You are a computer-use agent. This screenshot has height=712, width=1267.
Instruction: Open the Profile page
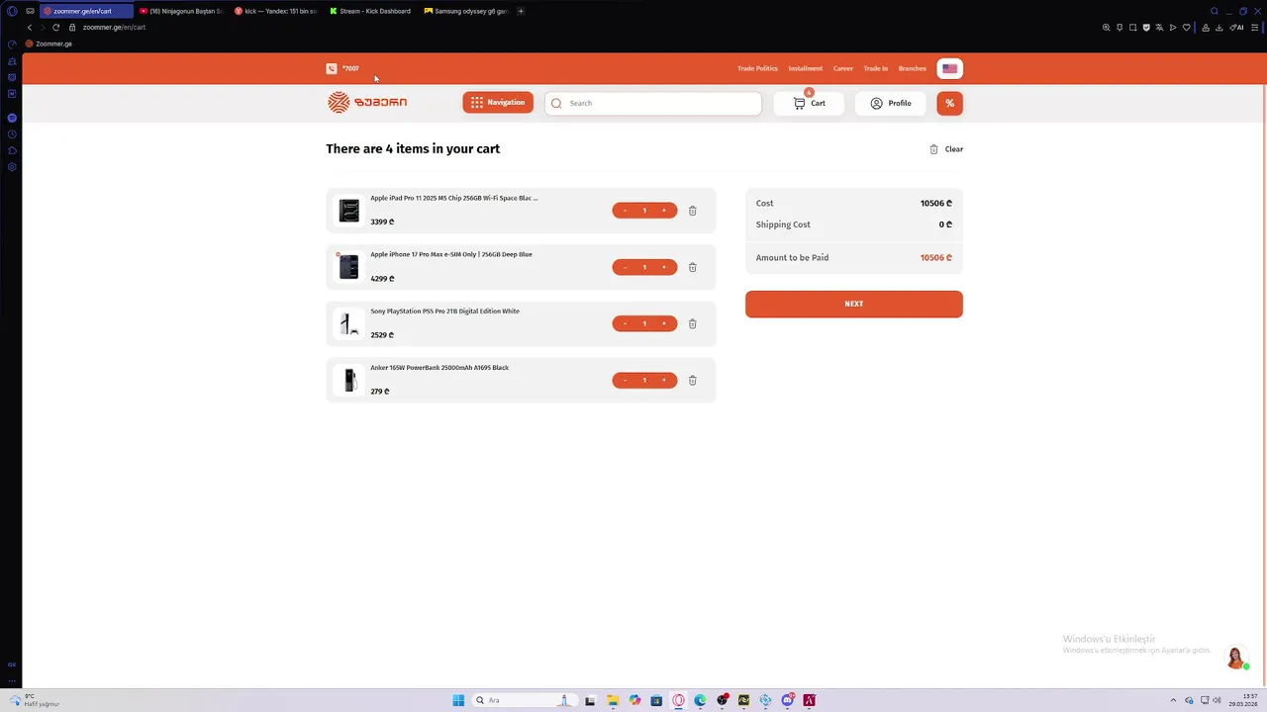pyautogui.click(x=891, y=103)
